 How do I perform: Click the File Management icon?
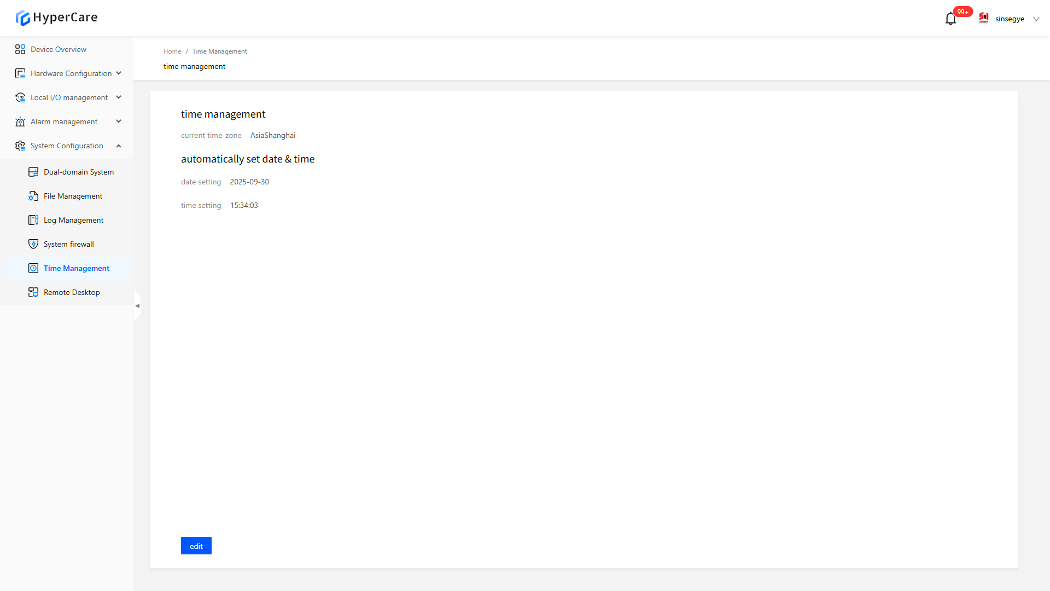pyautogui.click(x=33, y=196)
